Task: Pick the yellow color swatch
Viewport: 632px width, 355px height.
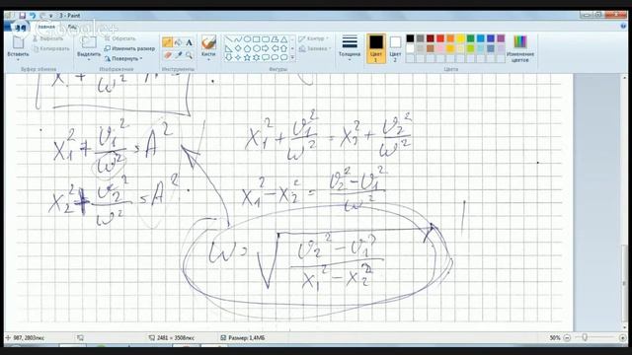Action: pos(460,38)
